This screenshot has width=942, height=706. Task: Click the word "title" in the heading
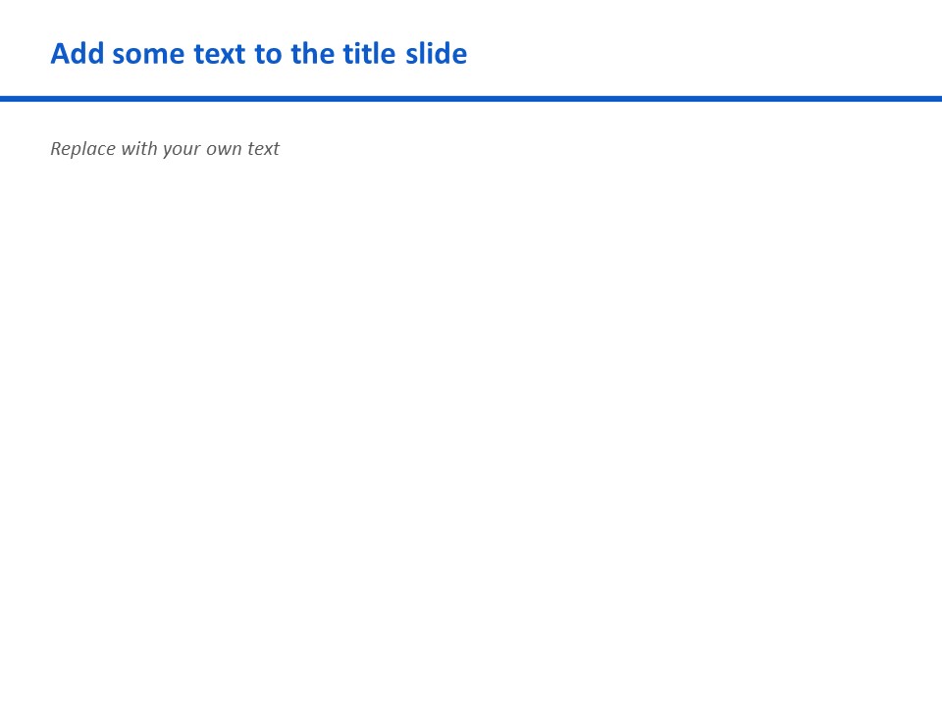tap(370, 53)
